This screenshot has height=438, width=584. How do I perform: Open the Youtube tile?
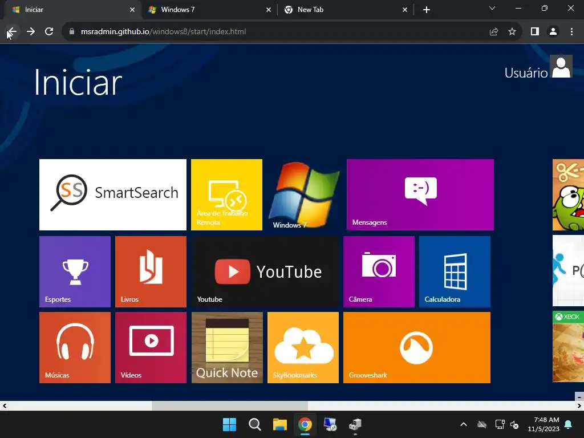(265, 271)
